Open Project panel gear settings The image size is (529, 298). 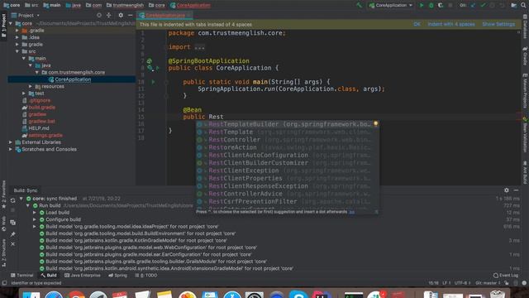coord(121,15)
